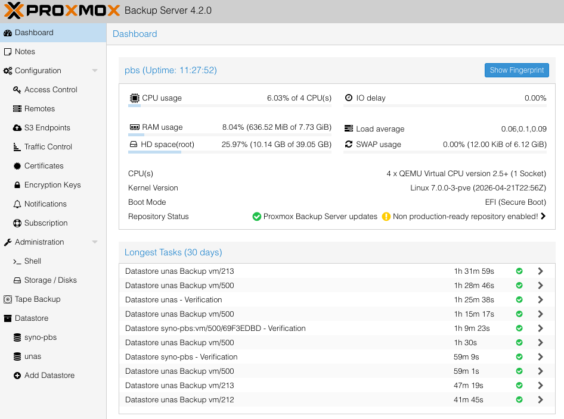Click the Certificates badge icon
Screen dimensions: 564x419
click(17, 166)
